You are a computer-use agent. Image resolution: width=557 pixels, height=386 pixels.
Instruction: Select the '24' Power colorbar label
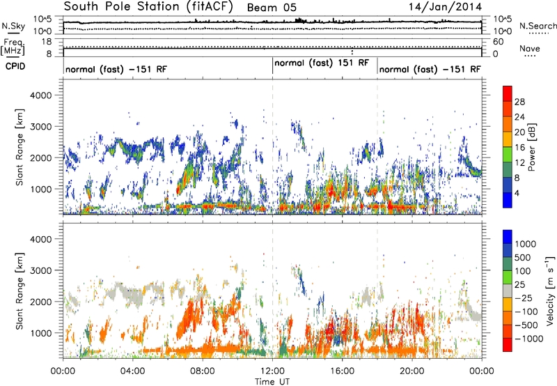[519, 117]
